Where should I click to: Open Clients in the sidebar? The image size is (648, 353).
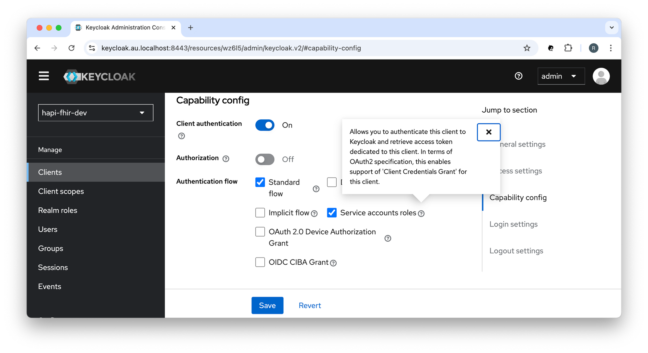[x=96, y=172]
